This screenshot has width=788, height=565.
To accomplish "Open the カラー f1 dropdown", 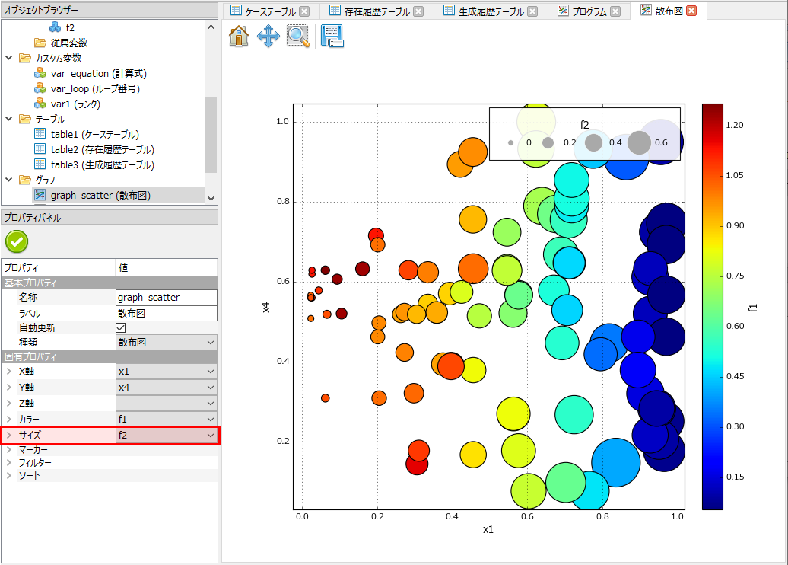I will [x=211, y=419].
